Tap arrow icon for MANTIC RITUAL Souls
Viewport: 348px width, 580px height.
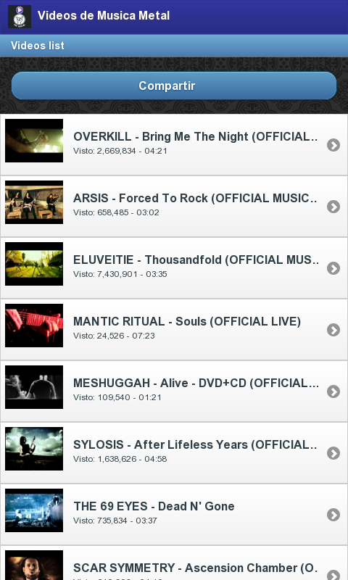pos(333,330)
